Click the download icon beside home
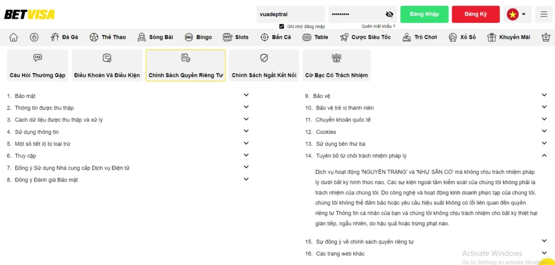The width and height of the screenshot is (555, 265). 34,37
